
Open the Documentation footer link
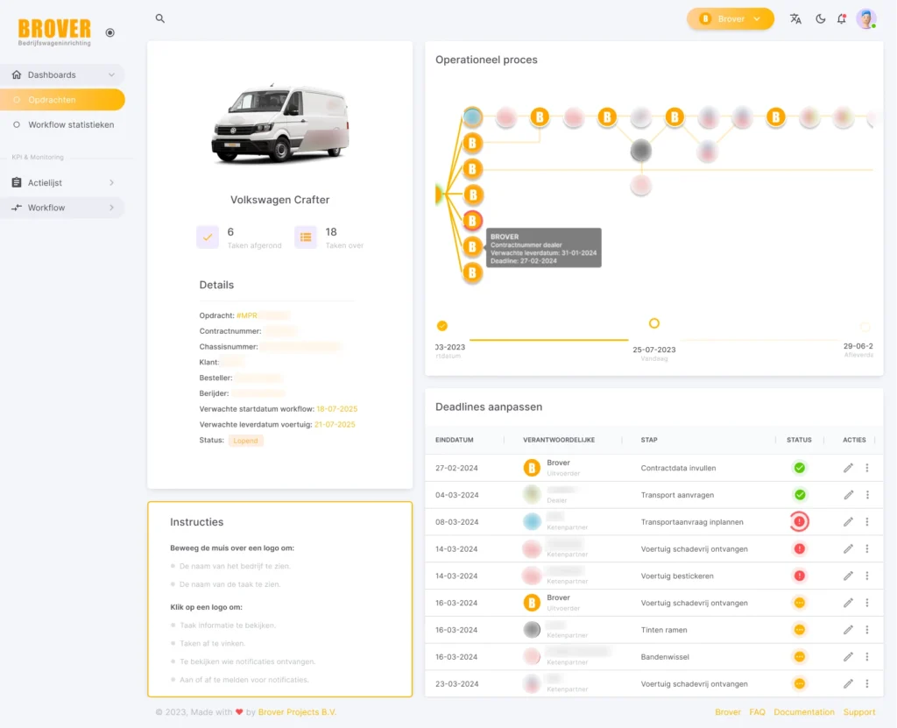tap(804, 712)
